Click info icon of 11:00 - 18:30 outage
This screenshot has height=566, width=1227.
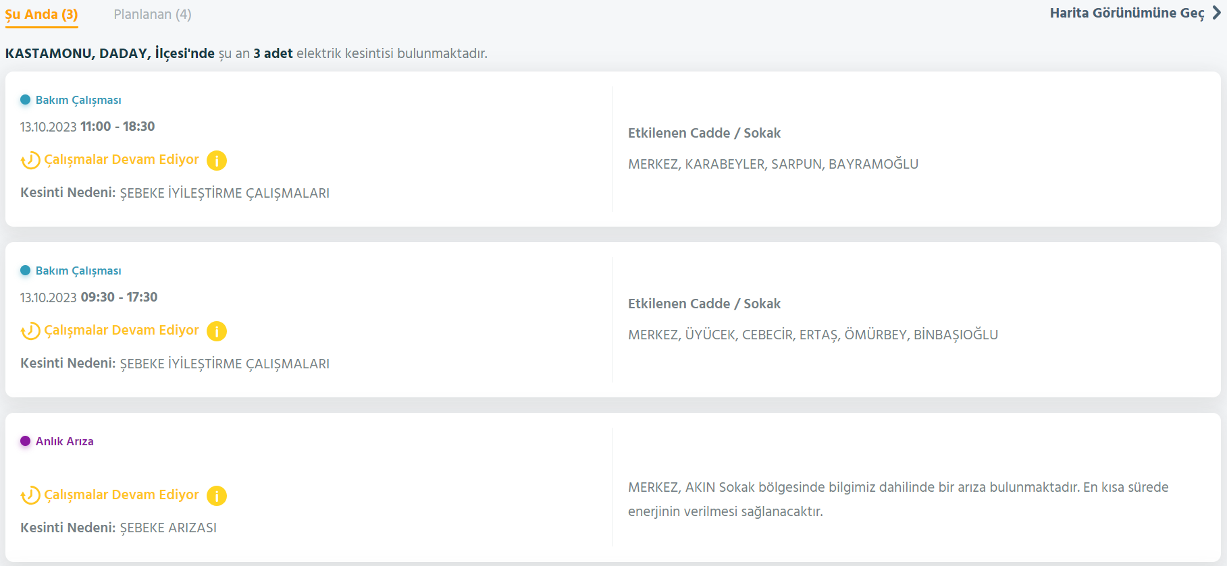point(217,161)
